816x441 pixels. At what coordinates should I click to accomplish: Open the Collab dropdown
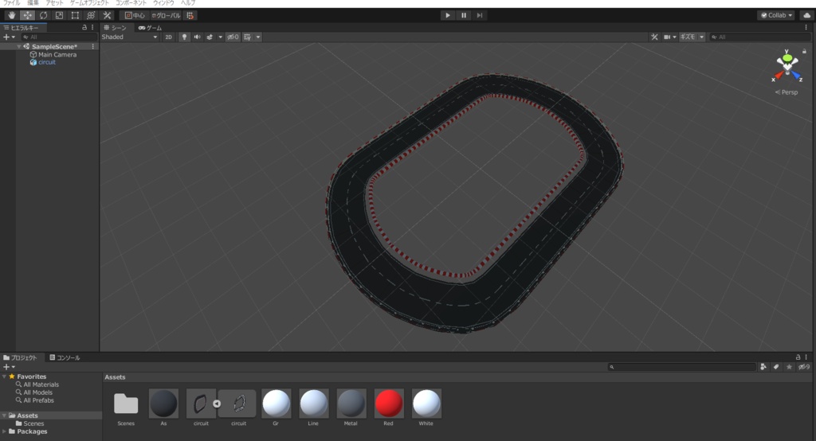[x=776, y=15]
